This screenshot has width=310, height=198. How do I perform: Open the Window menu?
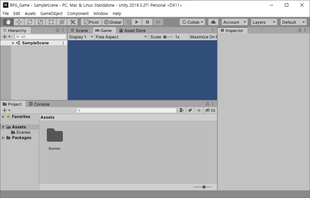(101, 13)
